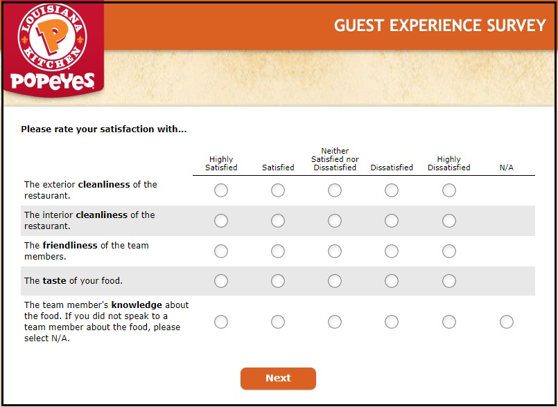The image size is (558, 407).
Task: Select Dissatisfied for exterior cleanliness
Action: pos(392,190)
